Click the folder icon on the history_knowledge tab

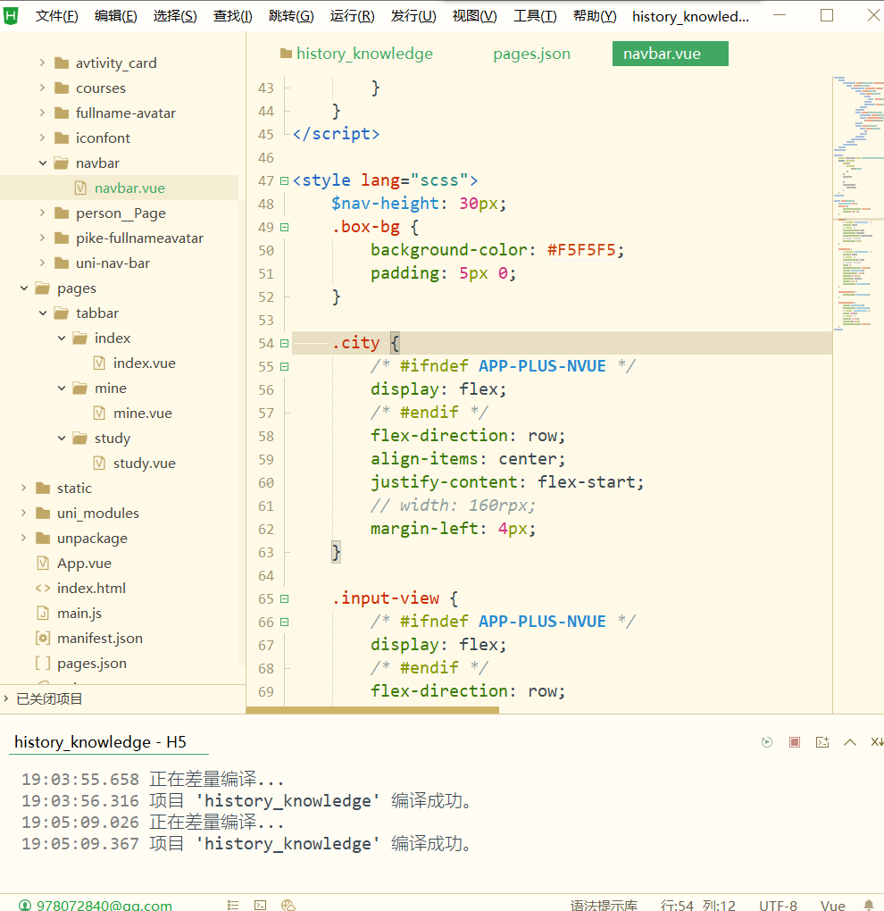click(x=286, y=54)
